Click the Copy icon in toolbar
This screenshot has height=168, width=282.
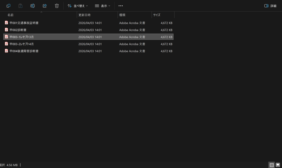pos(9,6)
